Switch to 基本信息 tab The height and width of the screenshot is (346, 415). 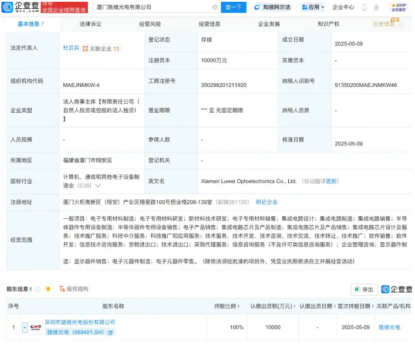(31, 24)
